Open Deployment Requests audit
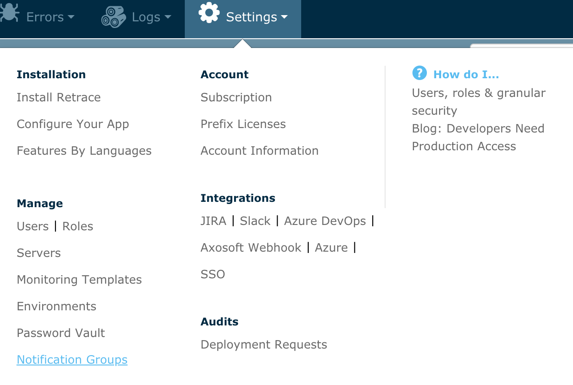This screenshot has width=573, height=385. 264,345
